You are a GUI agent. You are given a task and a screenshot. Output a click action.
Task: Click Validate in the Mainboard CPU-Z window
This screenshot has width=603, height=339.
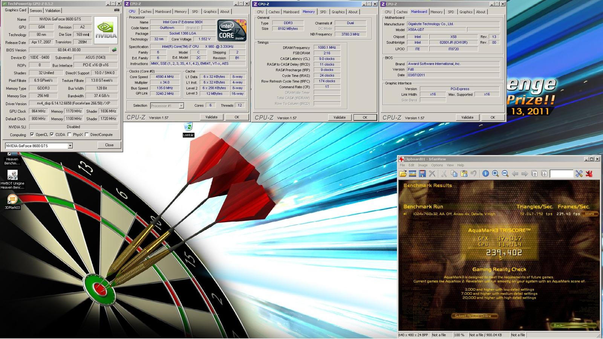pos(467,117)
